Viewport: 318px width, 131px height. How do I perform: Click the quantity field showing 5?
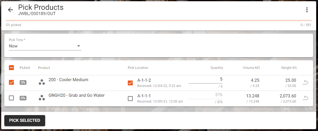[205, 79]
